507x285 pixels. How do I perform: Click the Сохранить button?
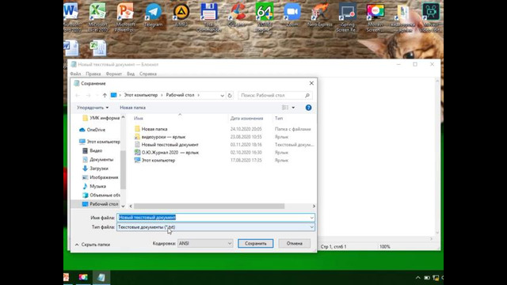click(x=255, y=243)
